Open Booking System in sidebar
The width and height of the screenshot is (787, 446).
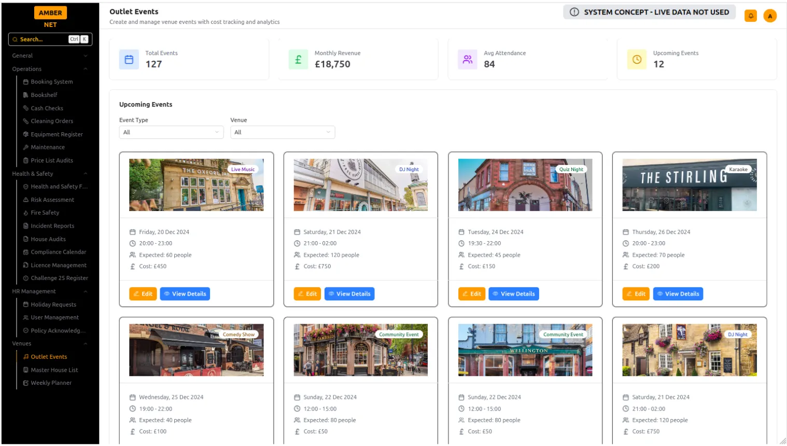(x=52, y=82)
